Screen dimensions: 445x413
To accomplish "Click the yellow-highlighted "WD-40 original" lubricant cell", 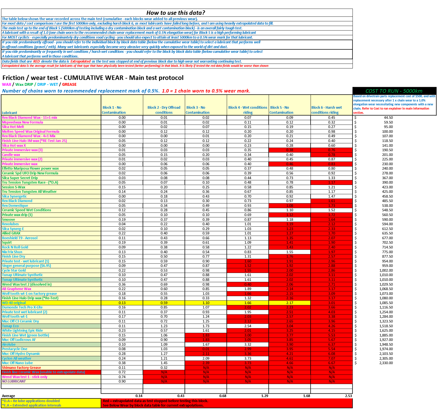I will click(x=14, y=303).
